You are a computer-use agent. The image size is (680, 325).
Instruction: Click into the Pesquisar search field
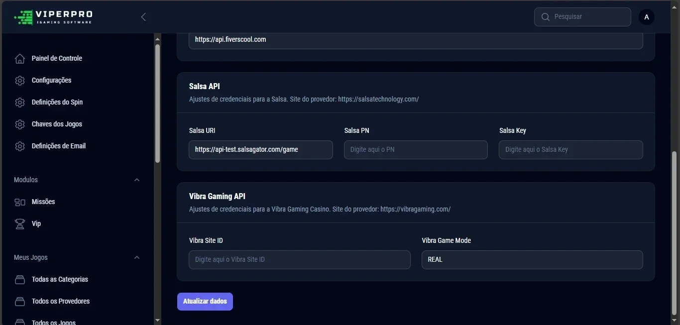click(582, 17)
